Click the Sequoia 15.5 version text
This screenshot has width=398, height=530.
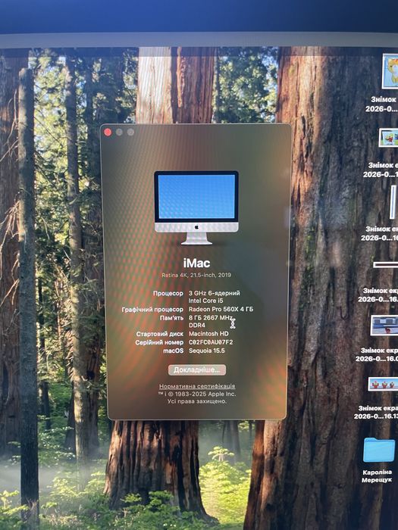207,351
